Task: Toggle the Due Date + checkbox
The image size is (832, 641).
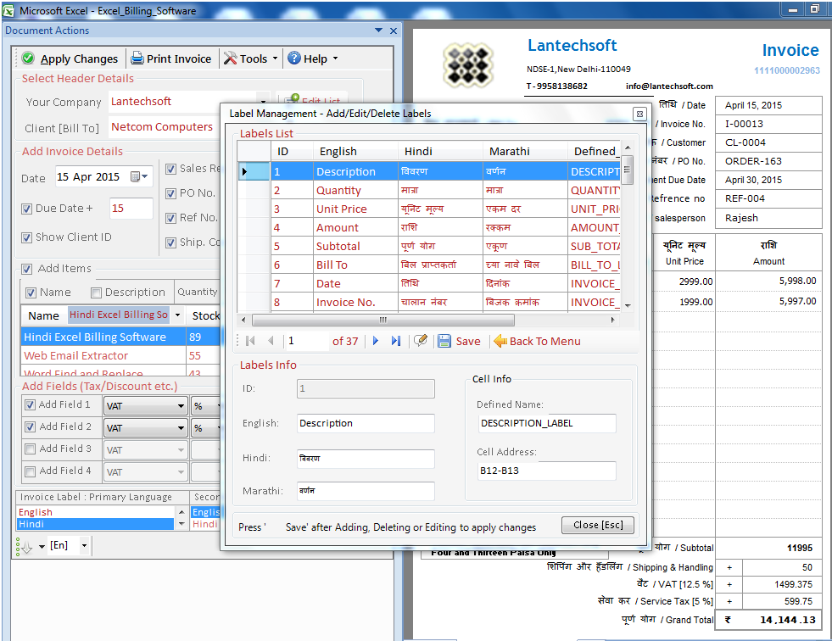Action: [26, 209]
